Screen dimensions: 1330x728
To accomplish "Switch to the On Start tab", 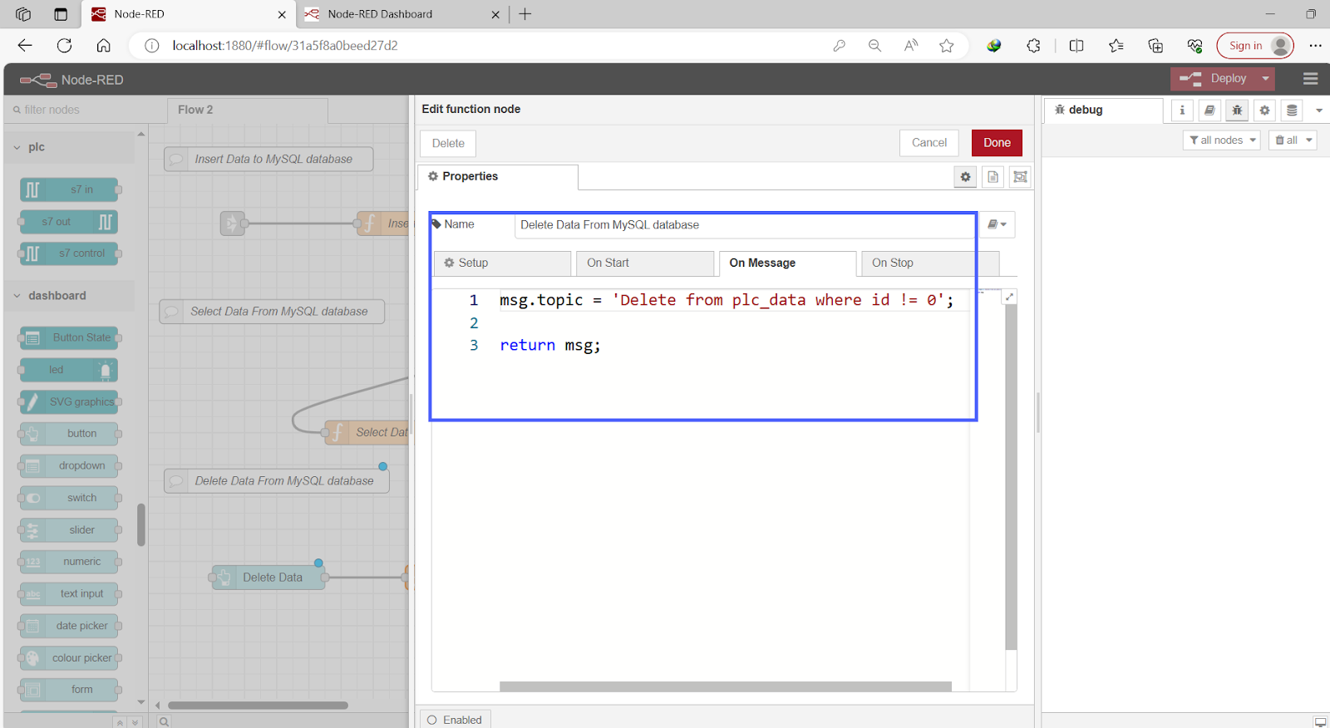I will click(x=645, y=263).
